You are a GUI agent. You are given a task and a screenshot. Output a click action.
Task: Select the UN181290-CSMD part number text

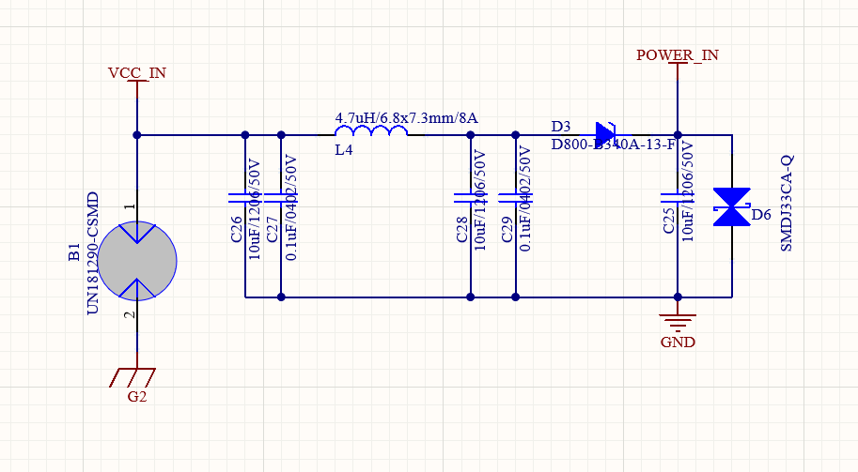93,253
